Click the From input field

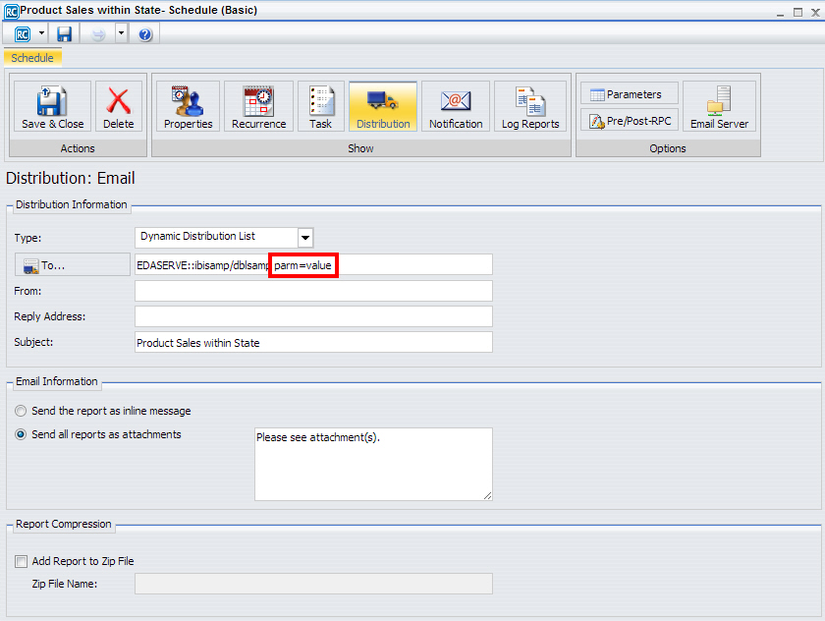click(x=313, y=291)
